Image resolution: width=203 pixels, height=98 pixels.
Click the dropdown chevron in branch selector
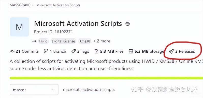point(53,90)
